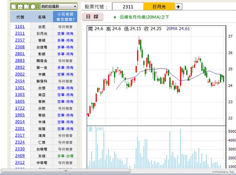Click 空單-持有 status for 日月光 row
Viewport: 236px width, 175px height.
[x=65, y=34]
